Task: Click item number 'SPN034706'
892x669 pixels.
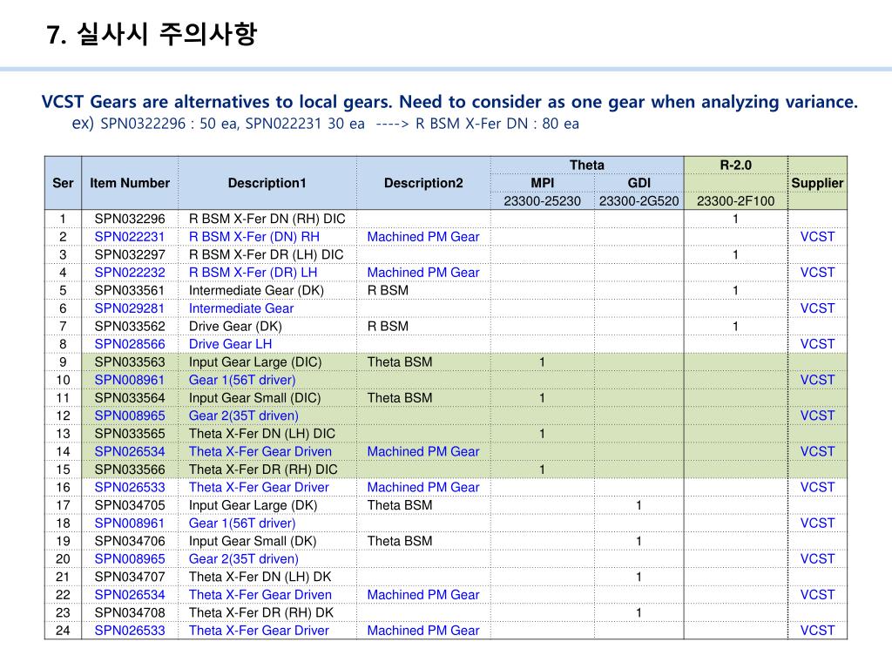Action: pyautogui.click(x=130, y=542)
